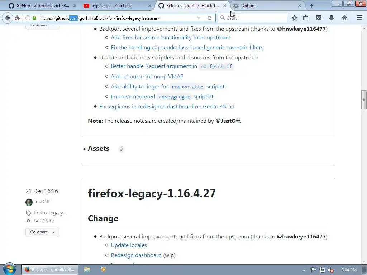Open the Action Center flag tray icon
Viewport: 367px width, 275px height.
tap(313, 270)
